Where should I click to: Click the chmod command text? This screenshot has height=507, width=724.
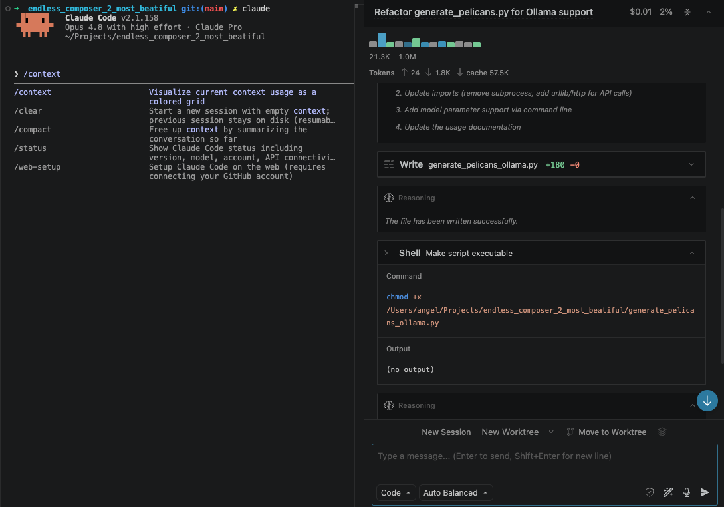click(x=397, y=297)
